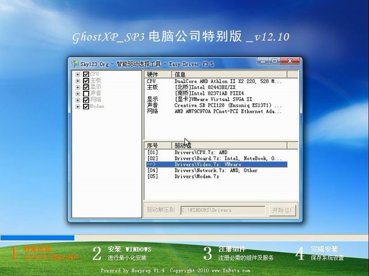This screenshot has height=276, width=369.
Task: Uncheck the CPU checkbox
Action: pos(86,74)
